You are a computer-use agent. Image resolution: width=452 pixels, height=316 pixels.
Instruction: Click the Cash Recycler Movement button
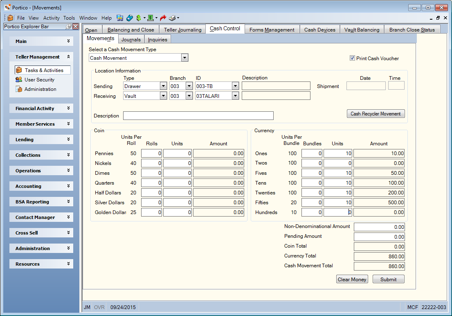point(376,114)
